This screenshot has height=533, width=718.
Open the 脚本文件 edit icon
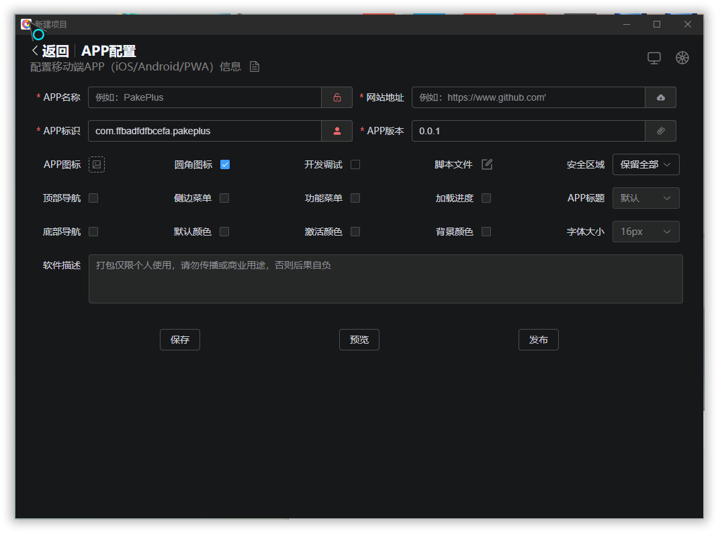(487, 164)
